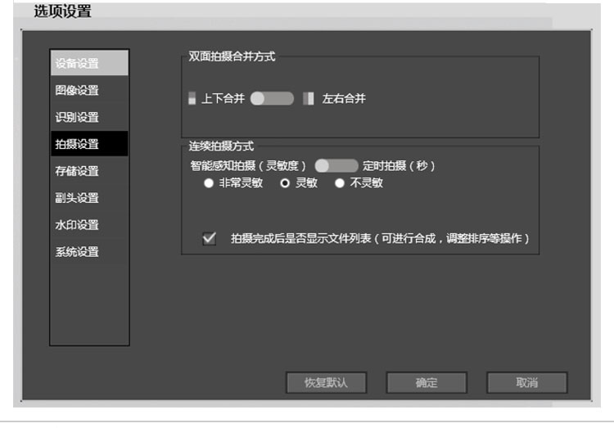
Task: Click the 恢复默认 button
Action: tap(326, 382)
